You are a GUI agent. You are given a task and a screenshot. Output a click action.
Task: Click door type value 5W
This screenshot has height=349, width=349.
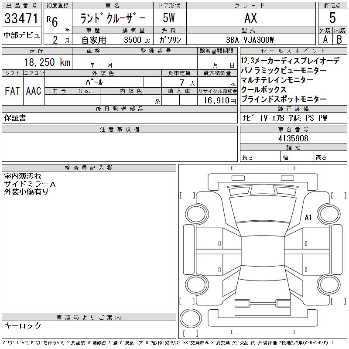[169, 18]
